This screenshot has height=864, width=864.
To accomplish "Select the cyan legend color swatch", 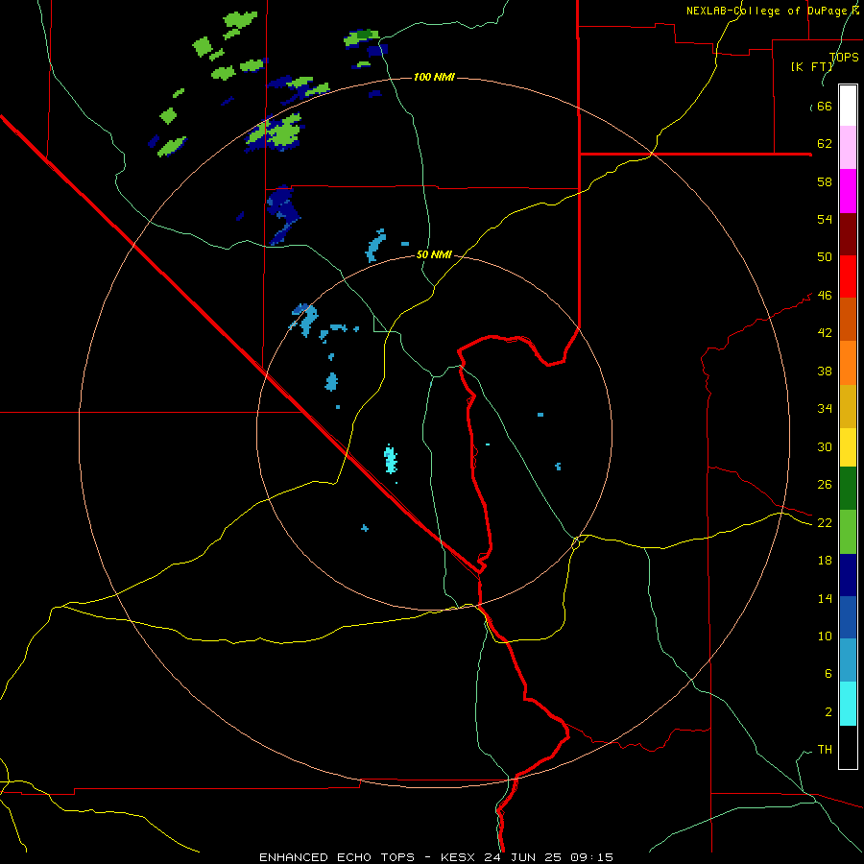I will [848, 704].
